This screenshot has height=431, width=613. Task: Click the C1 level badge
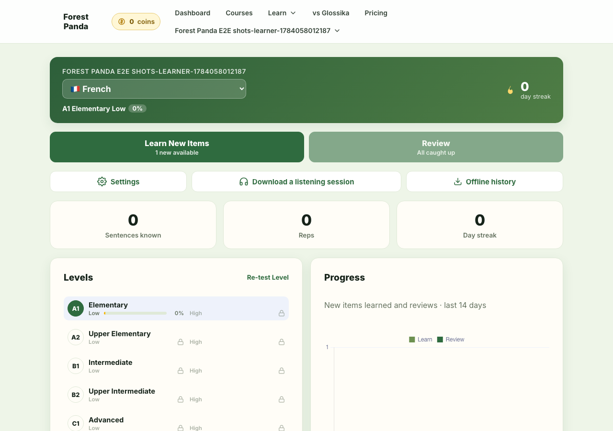76,423
